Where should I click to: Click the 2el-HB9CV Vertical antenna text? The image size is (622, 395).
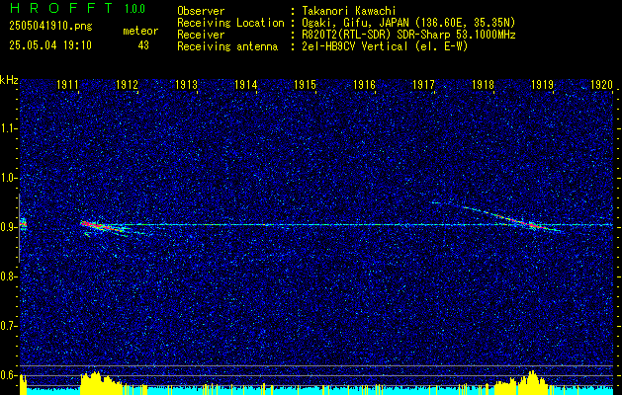pyautogui.click(x=384, y=46)
